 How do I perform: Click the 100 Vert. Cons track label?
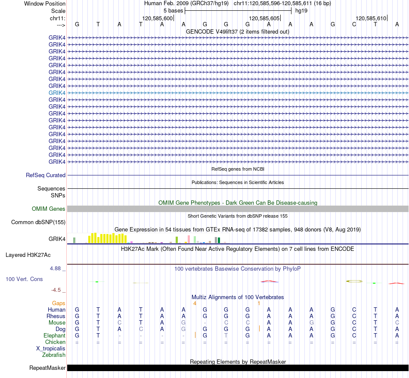coord(24,279)
